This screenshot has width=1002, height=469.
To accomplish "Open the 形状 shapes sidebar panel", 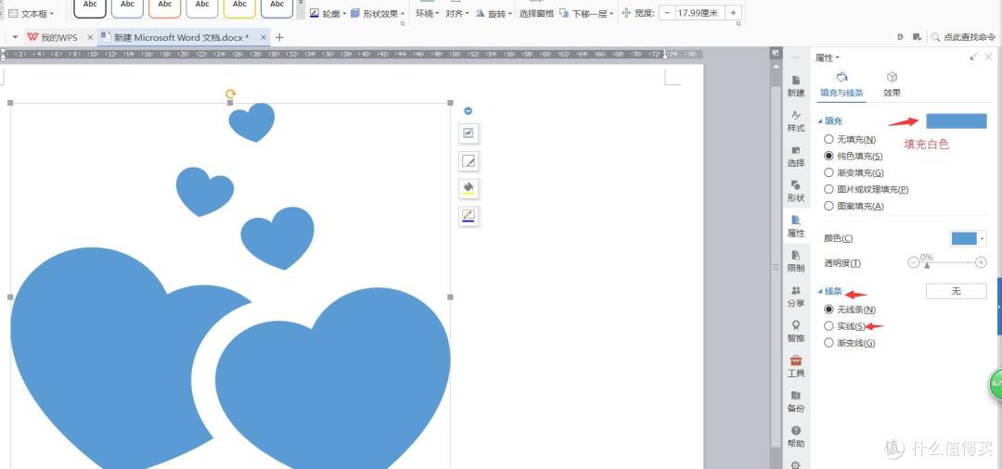I will click(796, 192).
